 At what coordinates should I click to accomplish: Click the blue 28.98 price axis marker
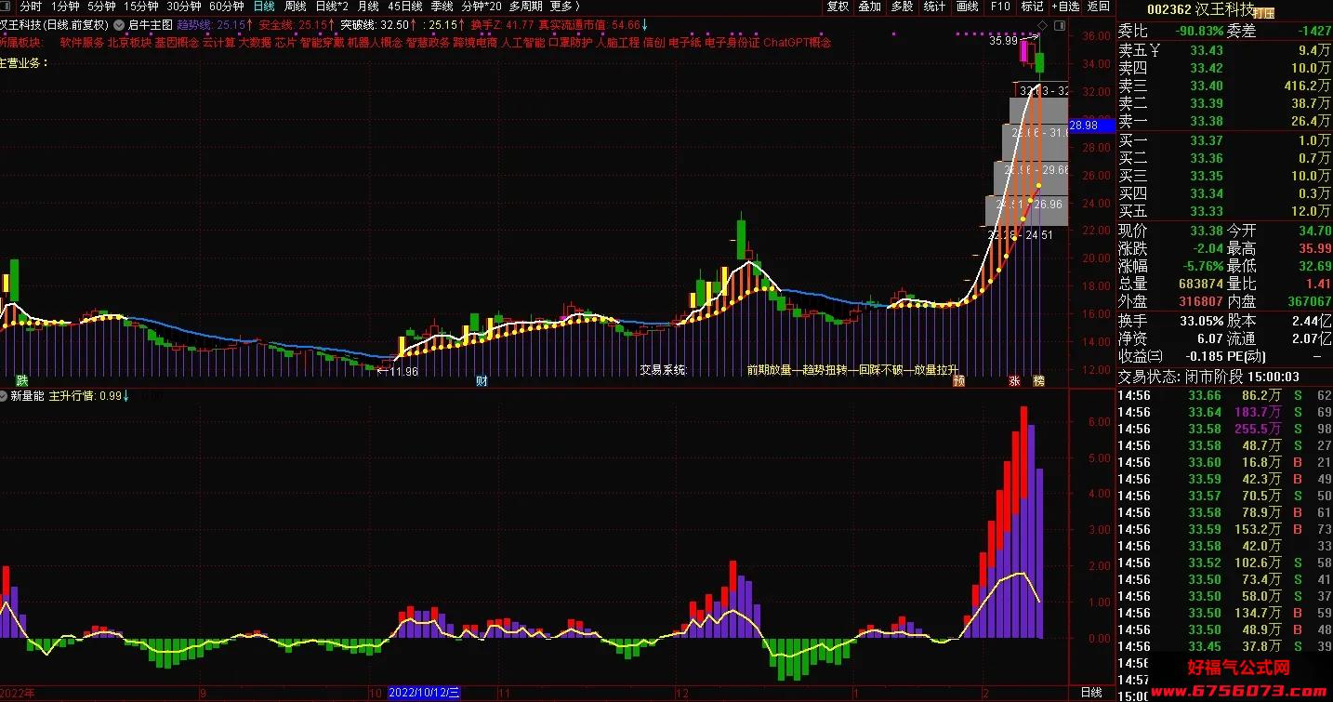pyautogui.click(x=1084, y=126)
